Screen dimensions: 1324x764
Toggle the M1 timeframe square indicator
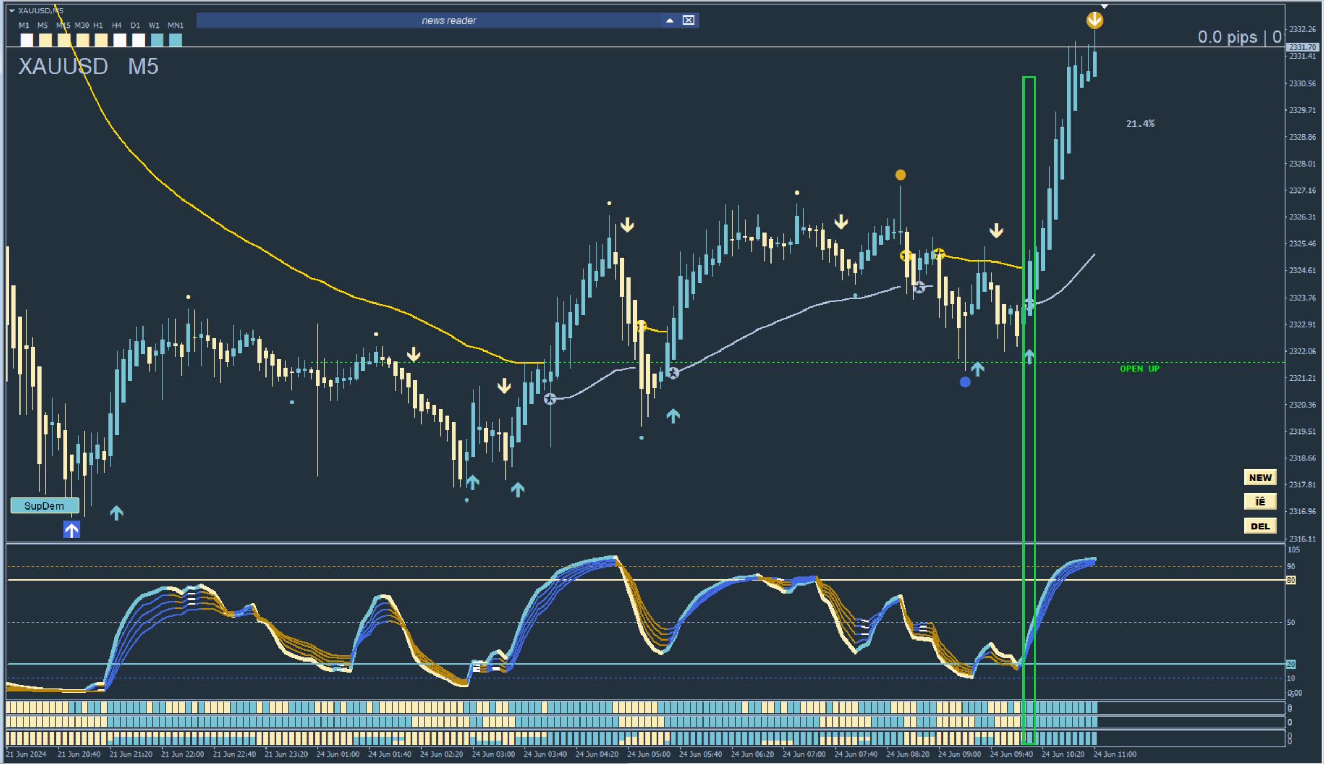coord(26,40)
